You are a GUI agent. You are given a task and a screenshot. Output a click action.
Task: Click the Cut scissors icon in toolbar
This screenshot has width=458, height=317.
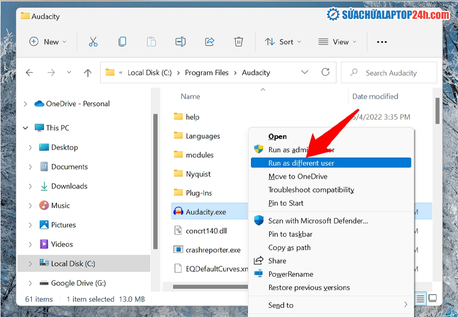93,41
